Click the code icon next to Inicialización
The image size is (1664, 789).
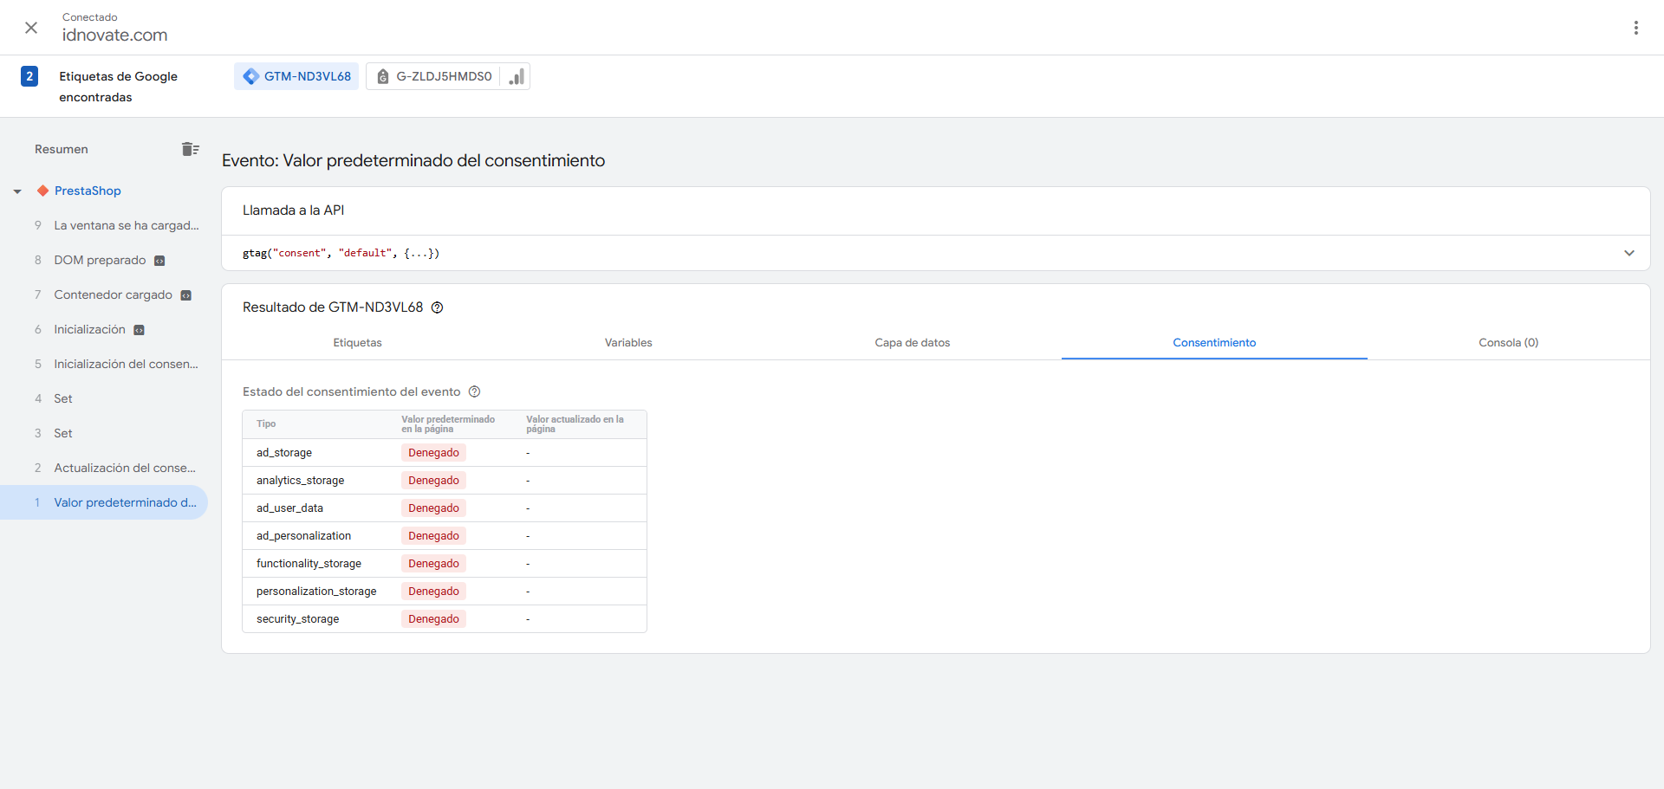139,330
